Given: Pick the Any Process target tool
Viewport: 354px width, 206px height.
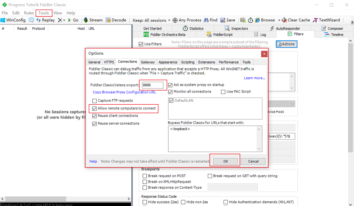Looking at the screenshot, I should tap(187, 20).
